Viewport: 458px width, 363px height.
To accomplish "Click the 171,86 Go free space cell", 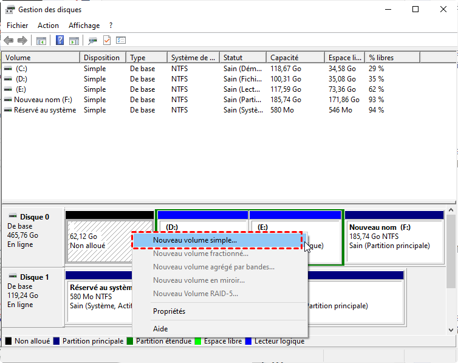I will [344, 100].
